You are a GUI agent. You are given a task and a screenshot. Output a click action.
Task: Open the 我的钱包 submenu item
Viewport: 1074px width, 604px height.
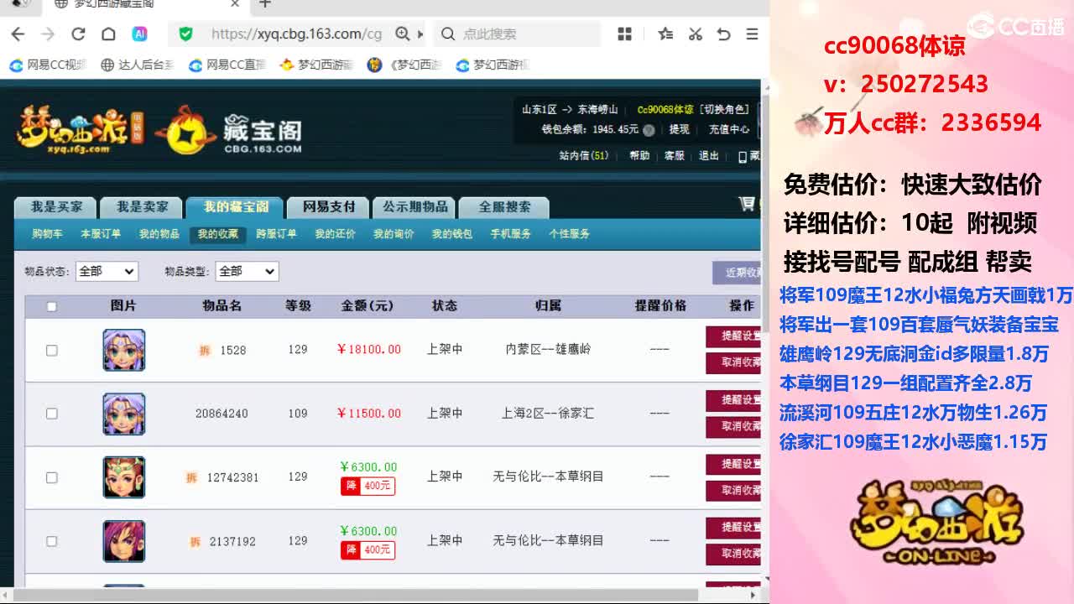click(x=452, y=234)
